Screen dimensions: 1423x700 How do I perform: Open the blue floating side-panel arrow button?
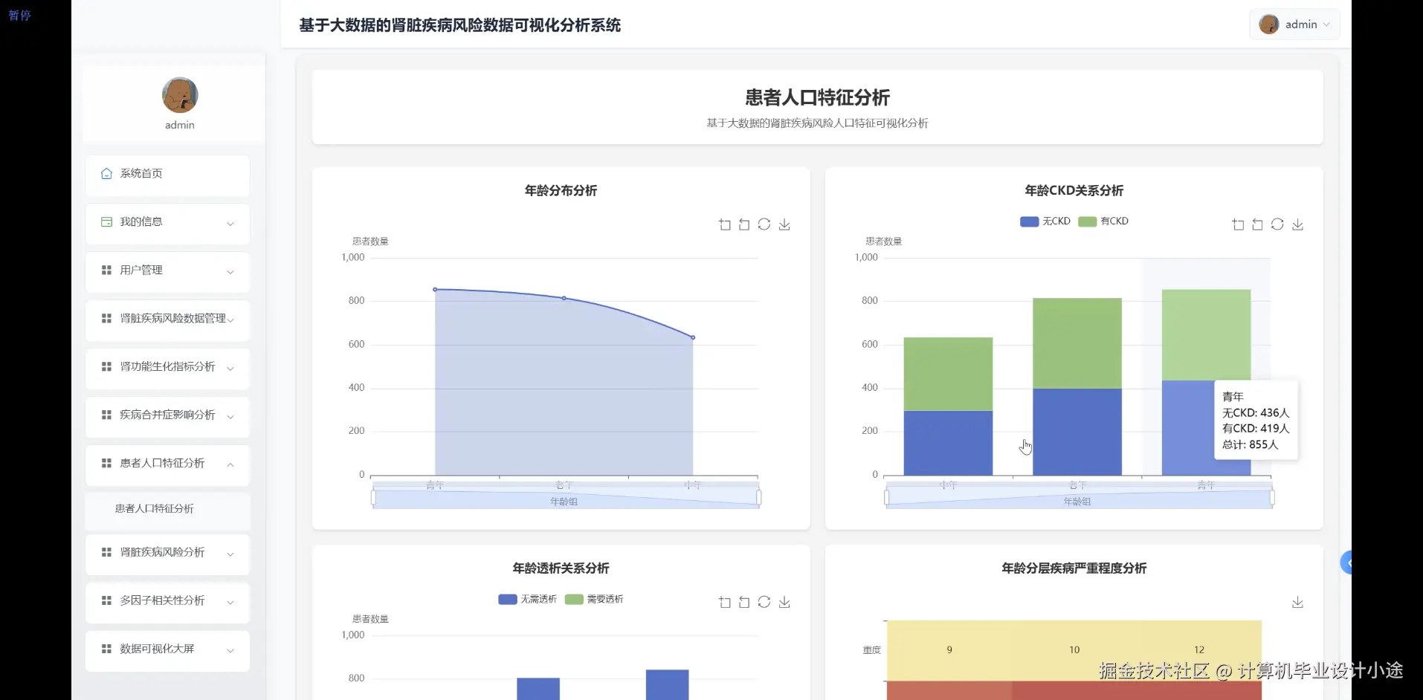(1346, 563)
